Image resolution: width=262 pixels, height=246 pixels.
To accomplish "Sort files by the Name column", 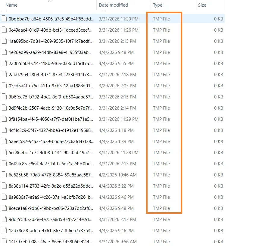I will point(11,5).
